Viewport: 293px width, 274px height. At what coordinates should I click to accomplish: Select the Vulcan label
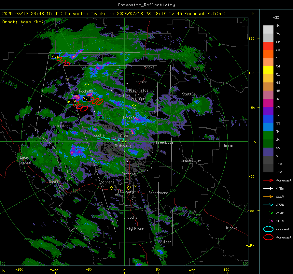coord(166,242)
